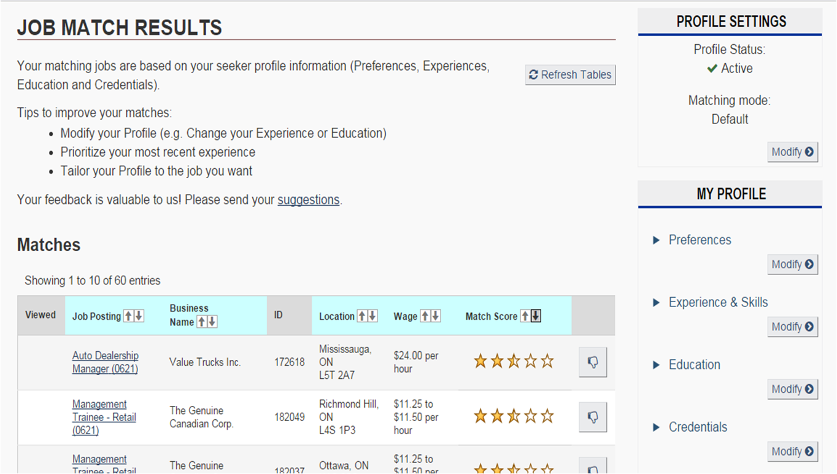
Task: Modify the Profile Settings
Action: (792, 152)
